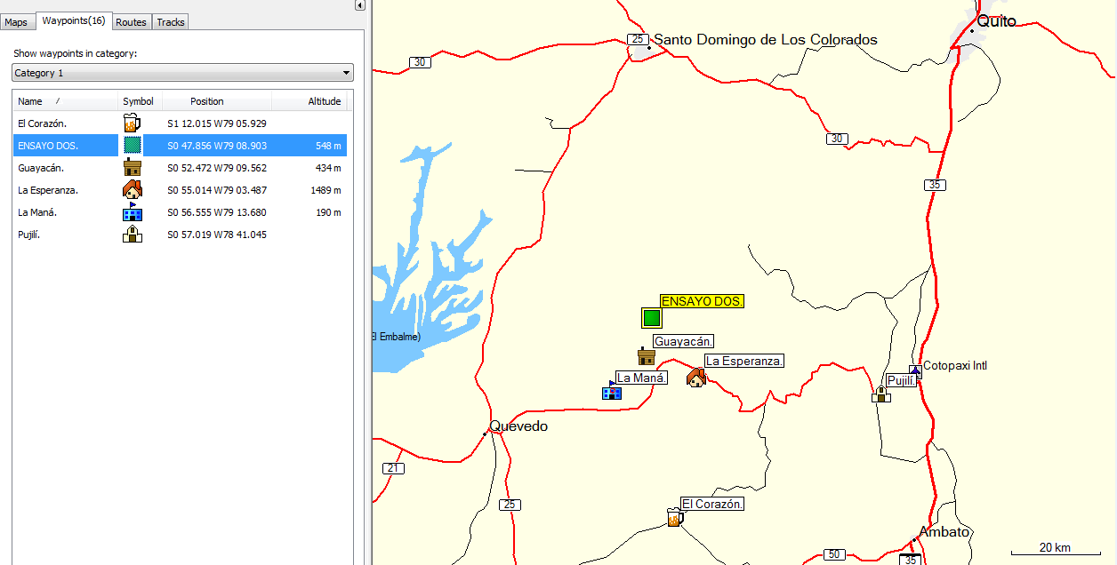Screen dimensions: 1117x565
Task: Switch to the Maps tab
Action: point(16,22)
